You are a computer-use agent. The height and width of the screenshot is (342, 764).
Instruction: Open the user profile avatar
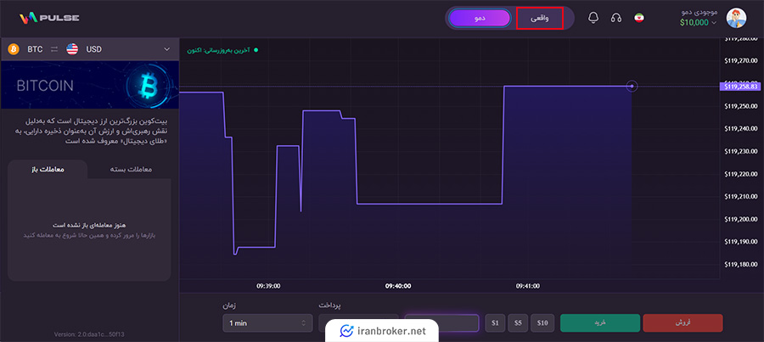[736, 18]
